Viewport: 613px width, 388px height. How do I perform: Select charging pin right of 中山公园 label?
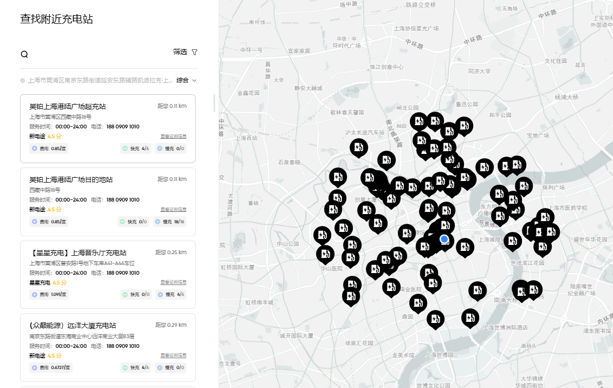tap(322, 236)
